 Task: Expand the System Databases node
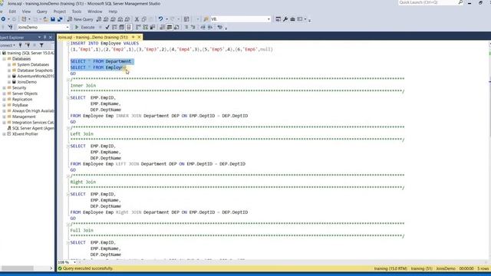click(9, 64)
